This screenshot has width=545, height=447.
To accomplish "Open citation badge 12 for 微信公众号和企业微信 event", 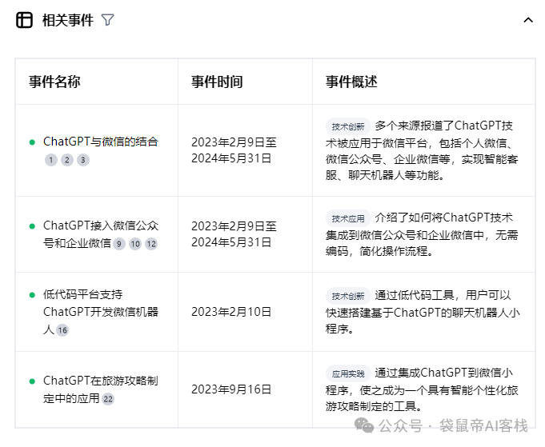I will pyautogui.click(x=151, y=244).
